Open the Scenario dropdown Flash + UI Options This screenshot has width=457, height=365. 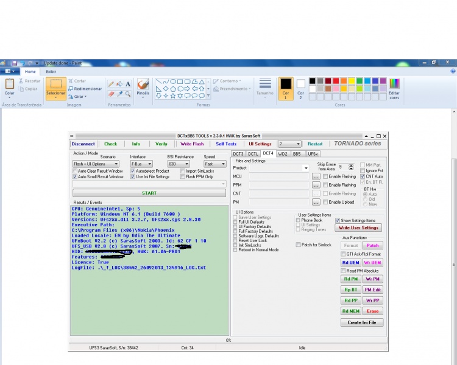pyautogui.click(x=96, y=164)
